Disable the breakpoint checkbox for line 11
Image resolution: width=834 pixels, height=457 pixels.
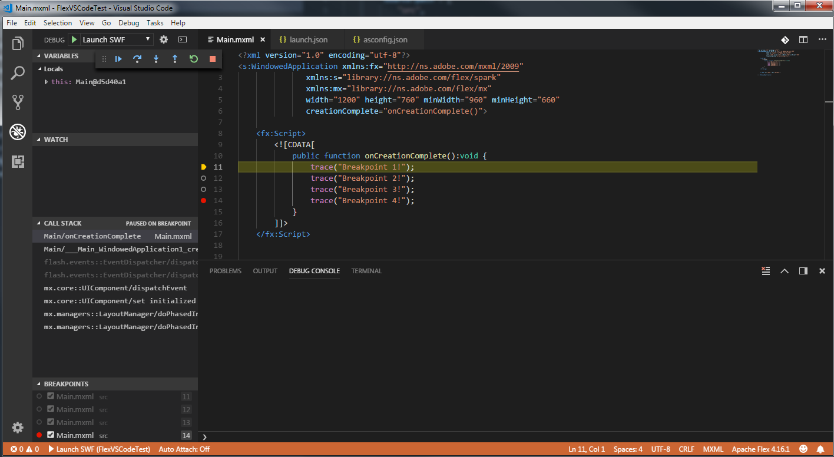click(50, 396)
